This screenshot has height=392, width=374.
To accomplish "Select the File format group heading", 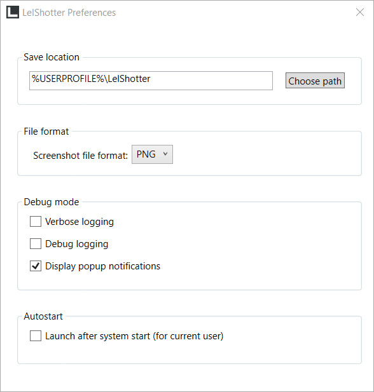I will pos(46,132).
